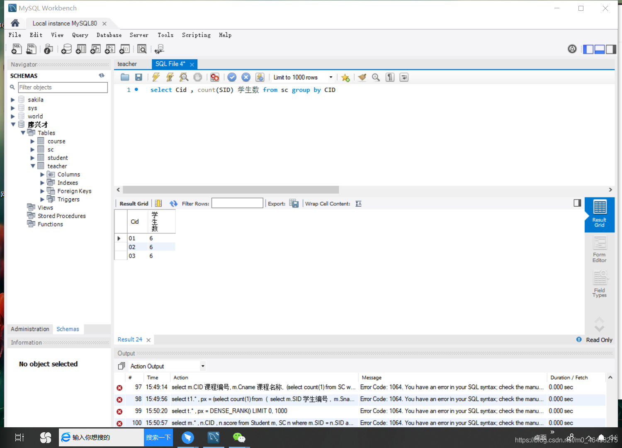The height and width of the screenshot is (448, 622).
Task: Open File menu
Action: [15, 35]
